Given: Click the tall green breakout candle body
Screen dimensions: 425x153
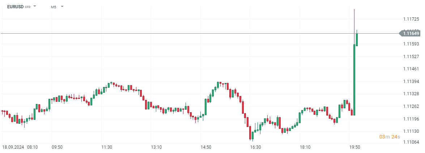Looking at the screenshot, I should [354, 79].
